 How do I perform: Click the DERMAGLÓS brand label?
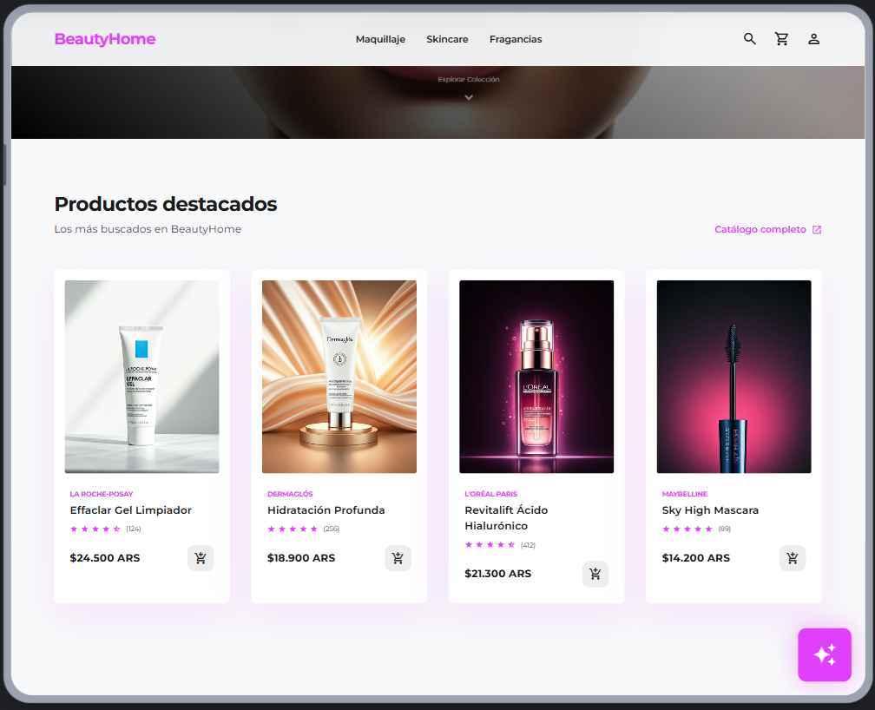tap(290, 494)
